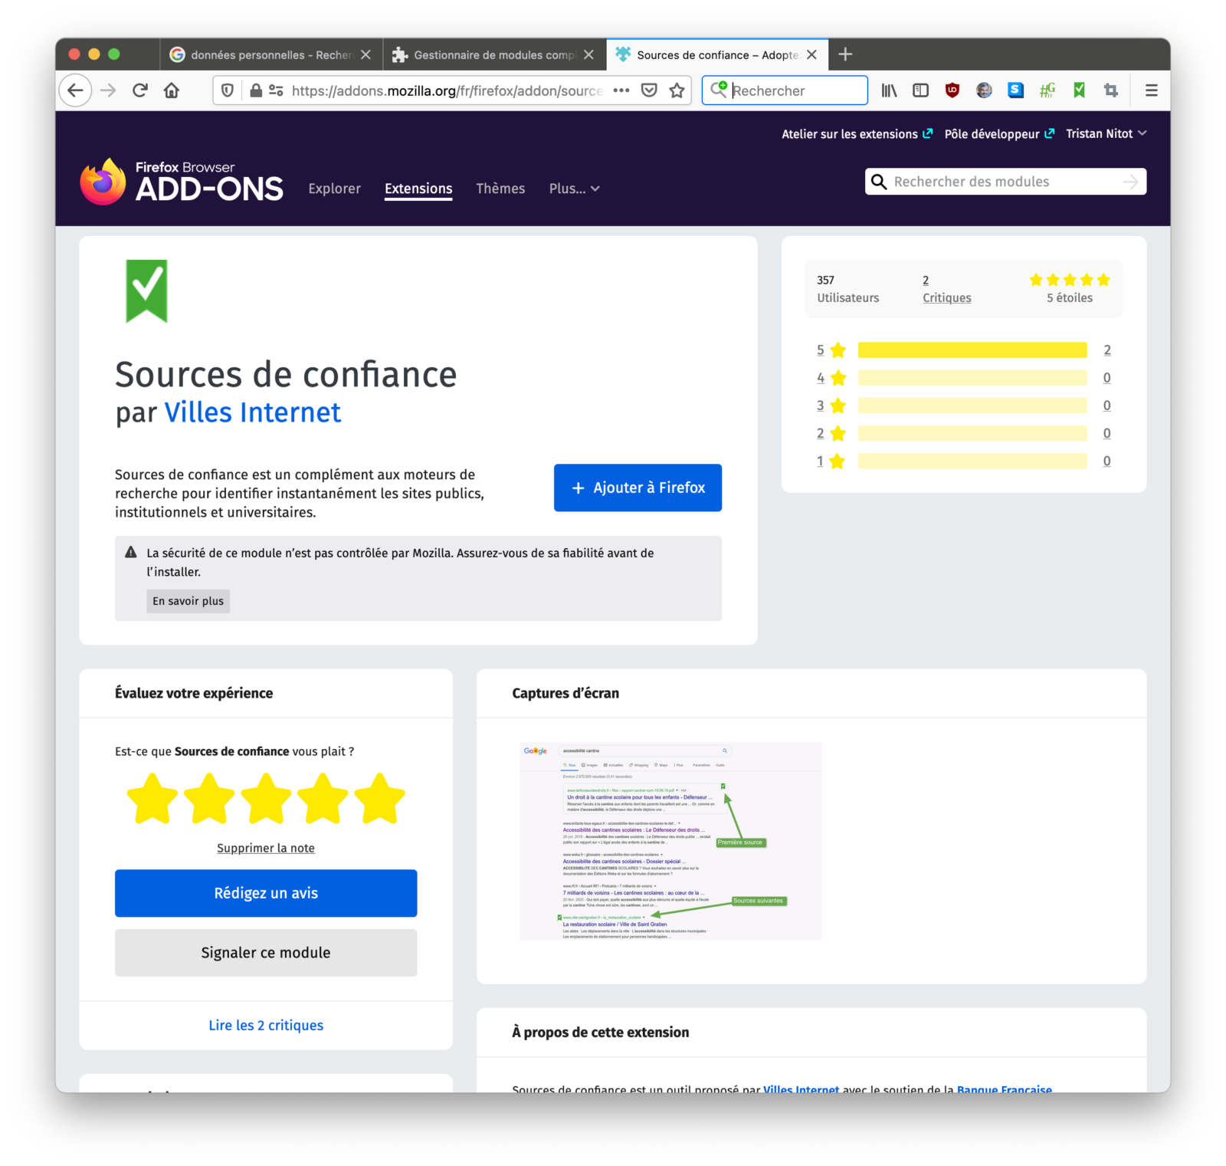The image size is (1226, 1166).
Task: Filter reviews by 4 star bar
Action: tap(972, 378)
